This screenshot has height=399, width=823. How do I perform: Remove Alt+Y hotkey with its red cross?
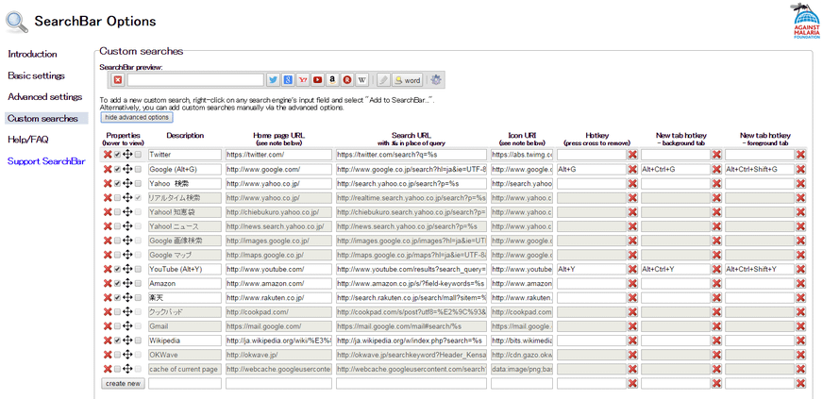coord(632,269)
